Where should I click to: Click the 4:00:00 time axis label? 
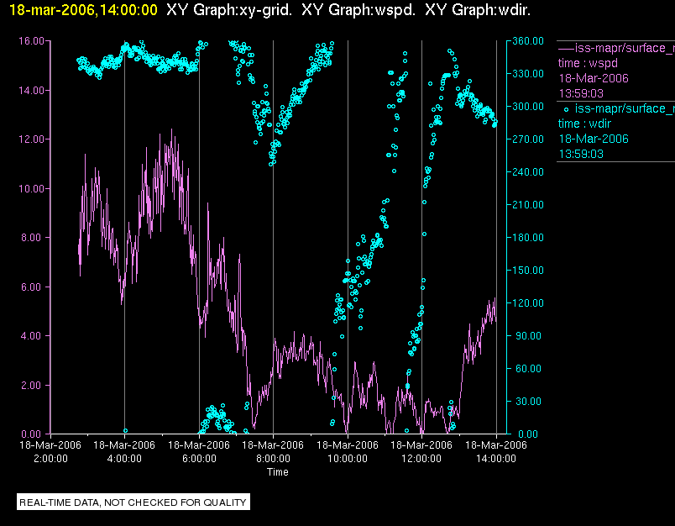tap(124, 459)
